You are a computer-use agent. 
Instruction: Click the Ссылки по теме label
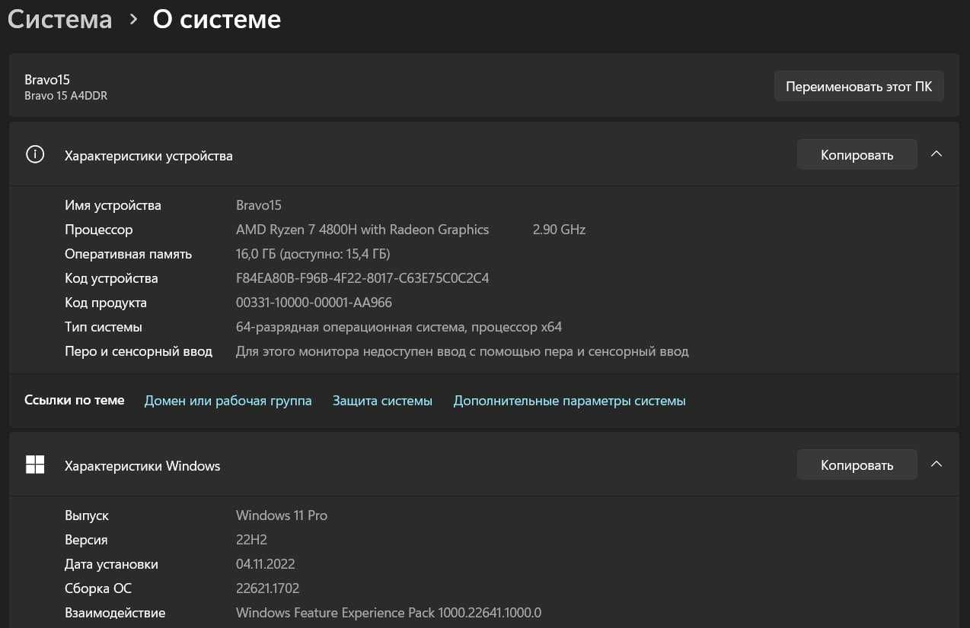[75, 400]
